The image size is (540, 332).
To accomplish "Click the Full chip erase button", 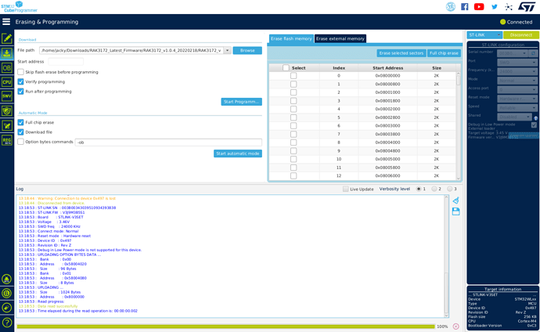I will [x=444, y=53].
